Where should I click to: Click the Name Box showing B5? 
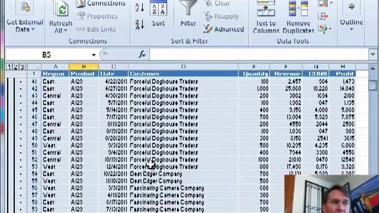pos(47,55)
